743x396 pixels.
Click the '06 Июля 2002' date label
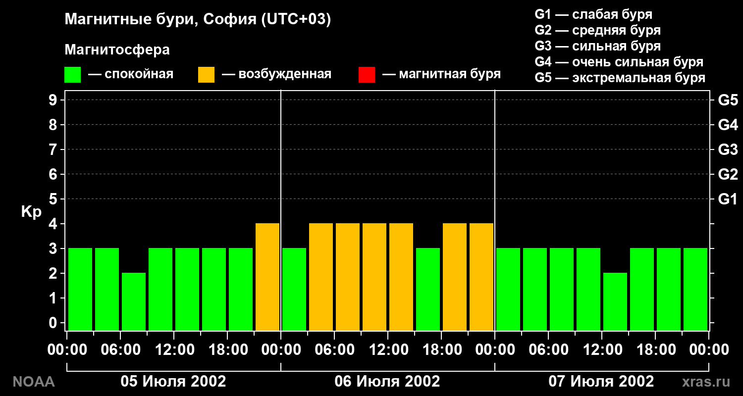click(387, 382)
